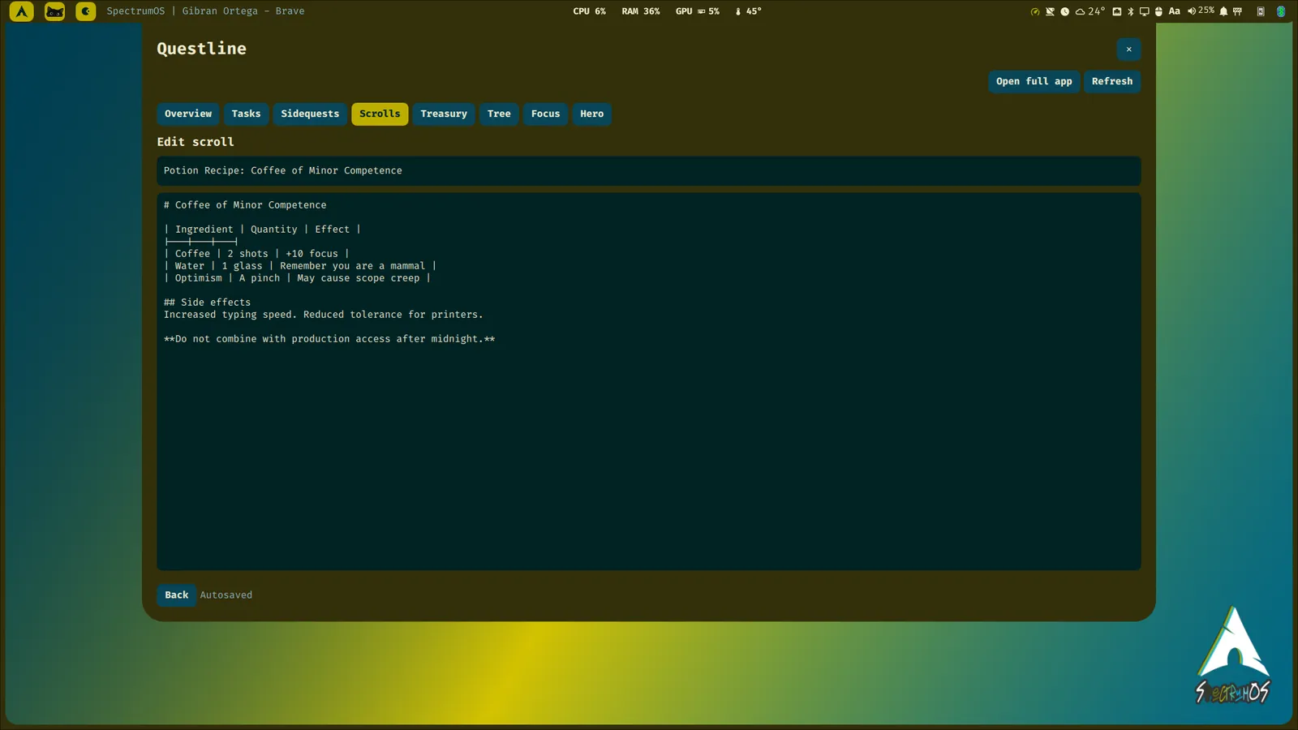Click the barrier icon in tray
Image resolution: width=1298 pixels, height=730 pixels.
tap(1237, 11)
